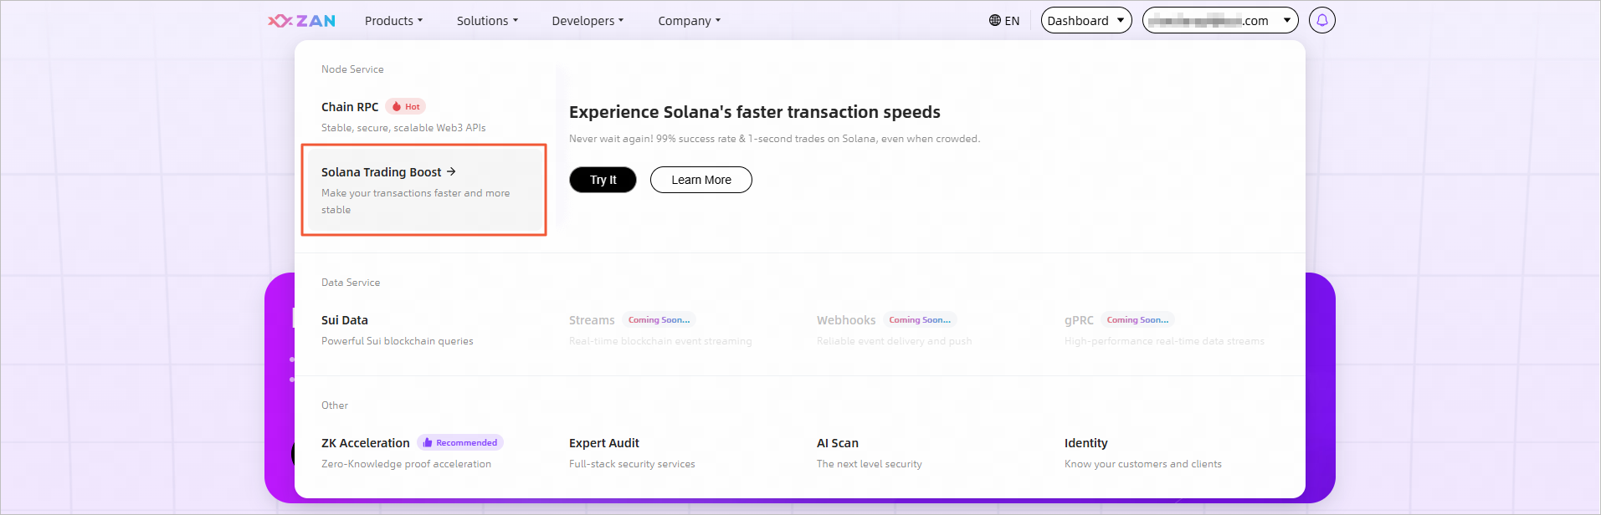Click 'Make your transactions faster and more stable'
Screen dimensions: 1601x515
(416, 201)
